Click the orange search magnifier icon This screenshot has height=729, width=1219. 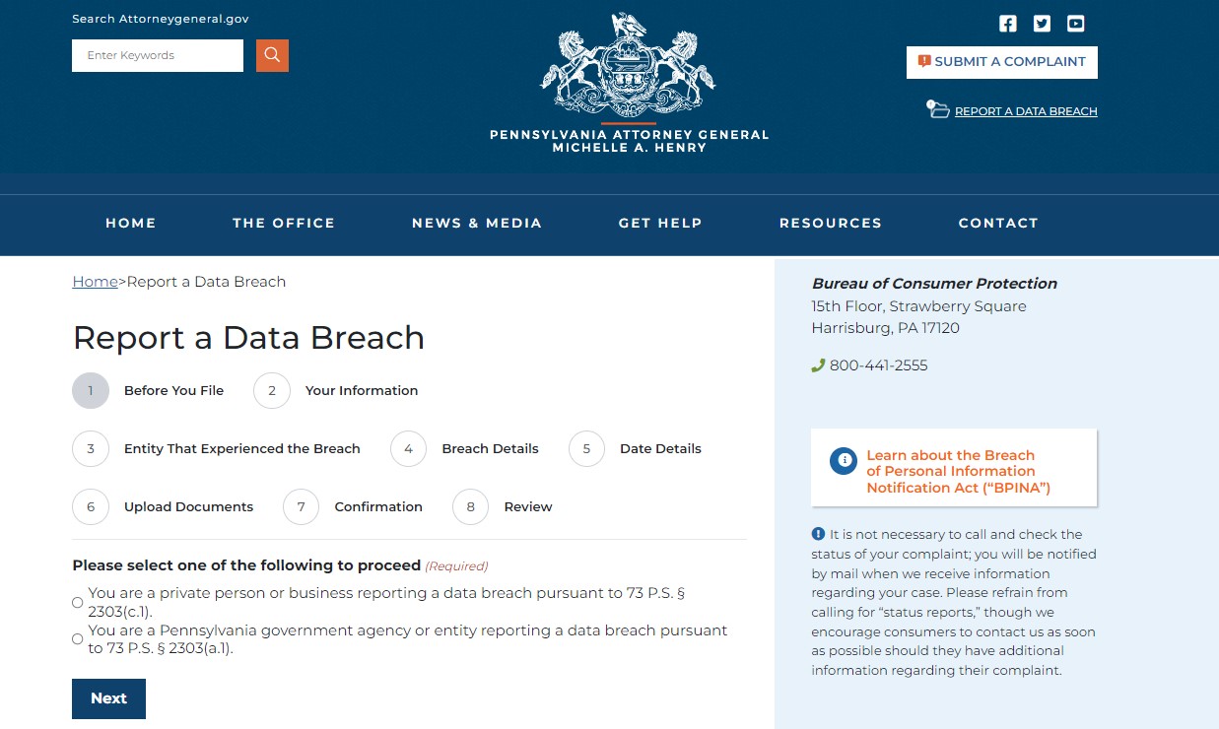pyautogui.click(x=272, y=55)
